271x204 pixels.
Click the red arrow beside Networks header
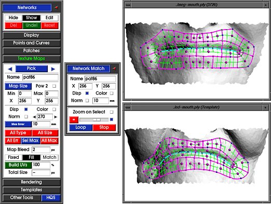pyautogui.click(x=56, y=8)
